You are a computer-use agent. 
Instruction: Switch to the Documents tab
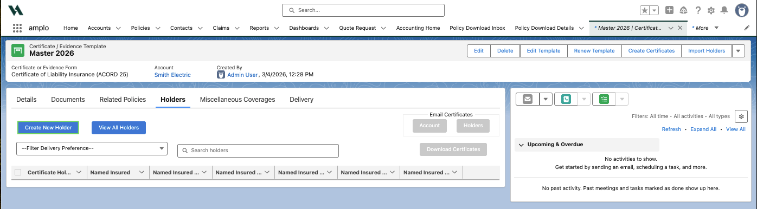[x=68, y=100]
